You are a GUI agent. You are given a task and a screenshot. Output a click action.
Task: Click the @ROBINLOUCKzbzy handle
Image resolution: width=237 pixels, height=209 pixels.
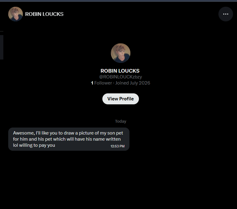click(120, 77)
